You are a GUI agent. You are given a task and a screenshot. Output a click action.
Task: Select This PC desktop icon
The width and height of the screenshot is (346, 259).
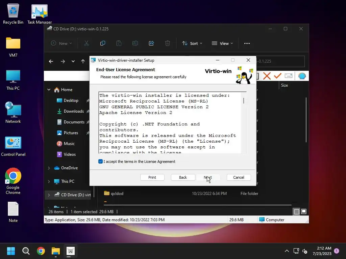coord(13,80)
